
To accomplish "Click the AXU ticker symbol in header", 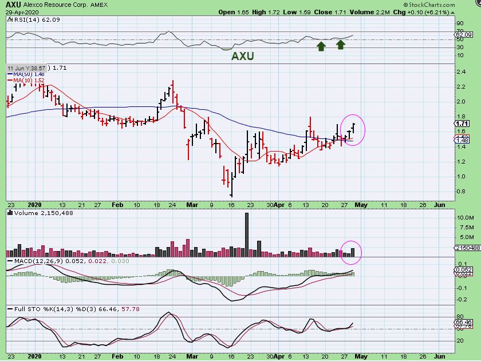I will [14, 5].
